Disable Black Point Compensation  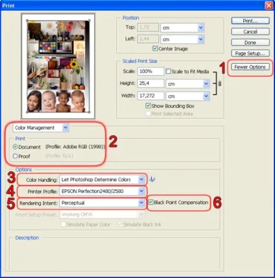coord(150,203)
